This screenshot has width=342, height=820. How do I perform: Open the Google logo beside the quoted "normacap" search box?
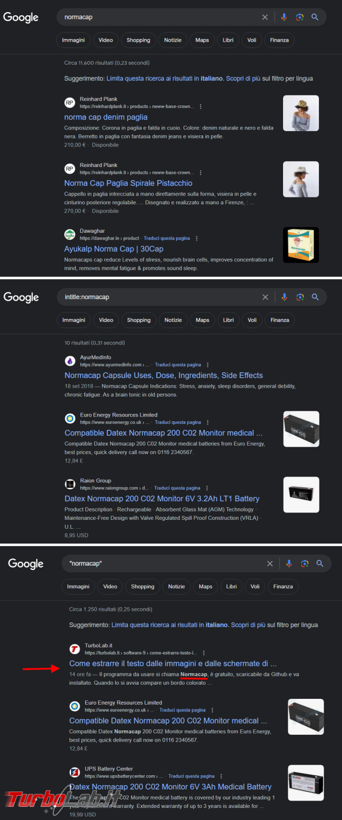click(x=26, y=564)
